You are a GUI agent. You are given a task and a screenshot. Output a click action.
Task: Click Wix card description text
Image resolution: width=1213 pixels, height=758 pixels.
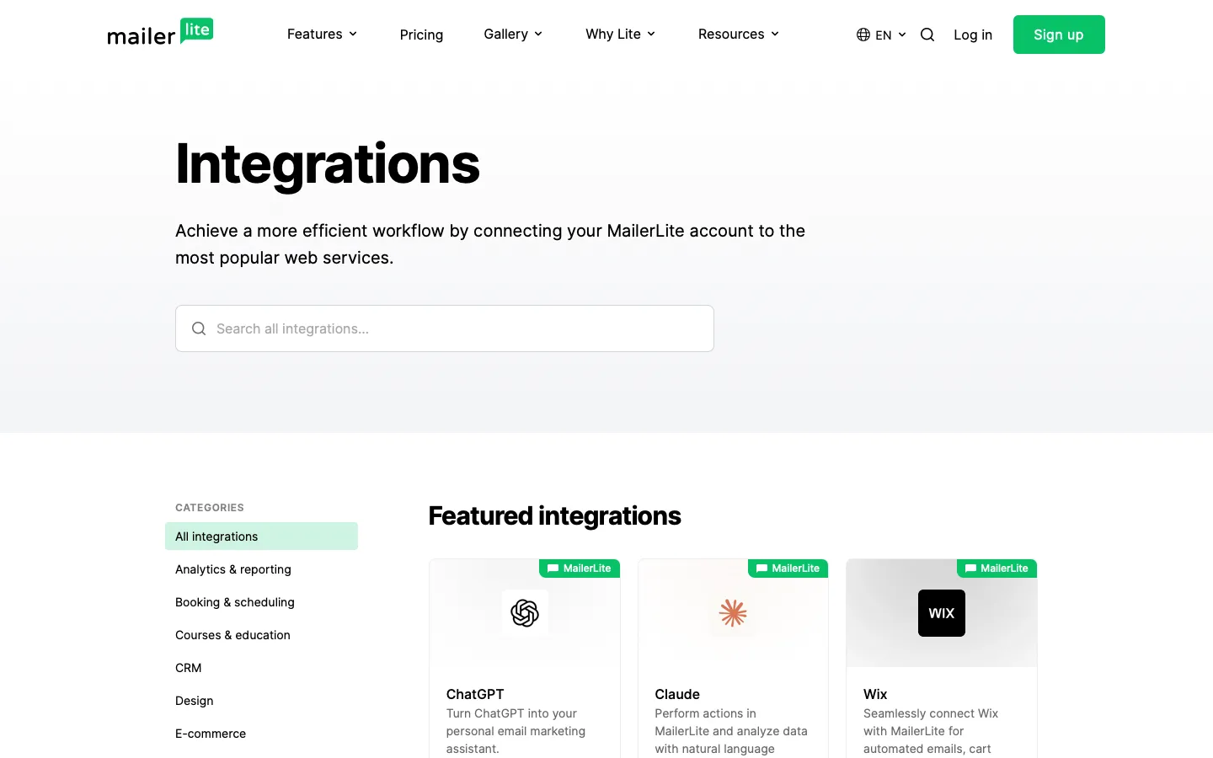931,731
